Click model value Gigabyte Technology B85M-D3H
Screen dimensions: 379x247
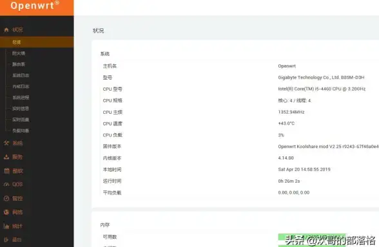click(x=321, y=77)
